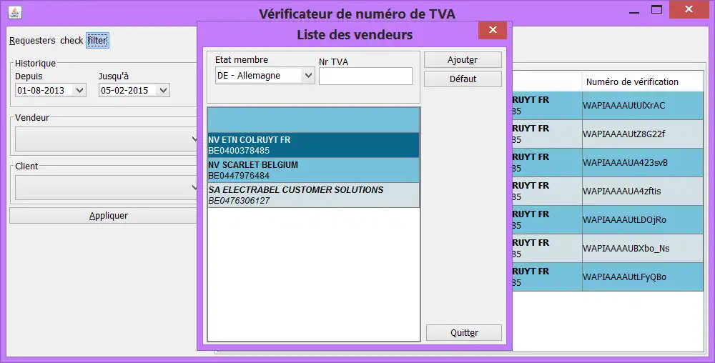Select row with WAPIAAAAUBXbo_Ns
This screenshot has width=715, height=363.
pyautogui.click(x=608, y=248)
